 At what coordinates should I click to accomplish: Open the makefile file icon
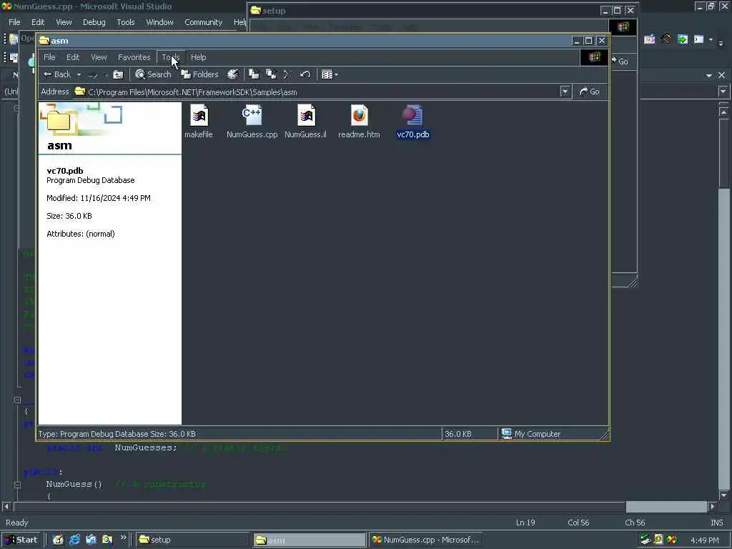(199, 116)
